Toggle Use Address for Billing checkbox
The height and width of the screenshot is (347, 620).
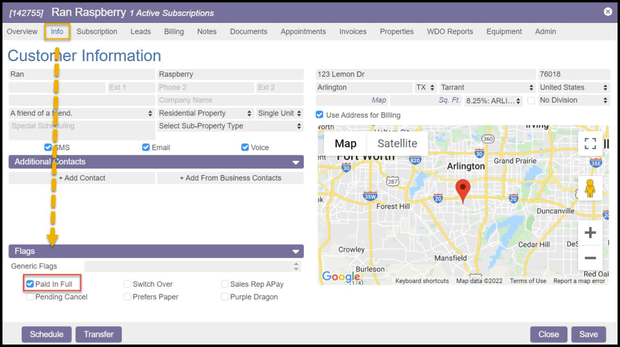click(x=320, y=115)
